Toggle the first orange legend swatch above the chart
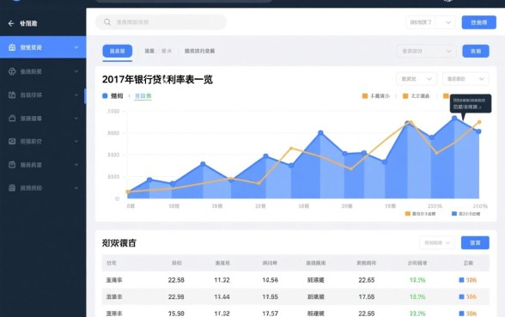This screenshot has height=317, width=505. pos(364,96)
